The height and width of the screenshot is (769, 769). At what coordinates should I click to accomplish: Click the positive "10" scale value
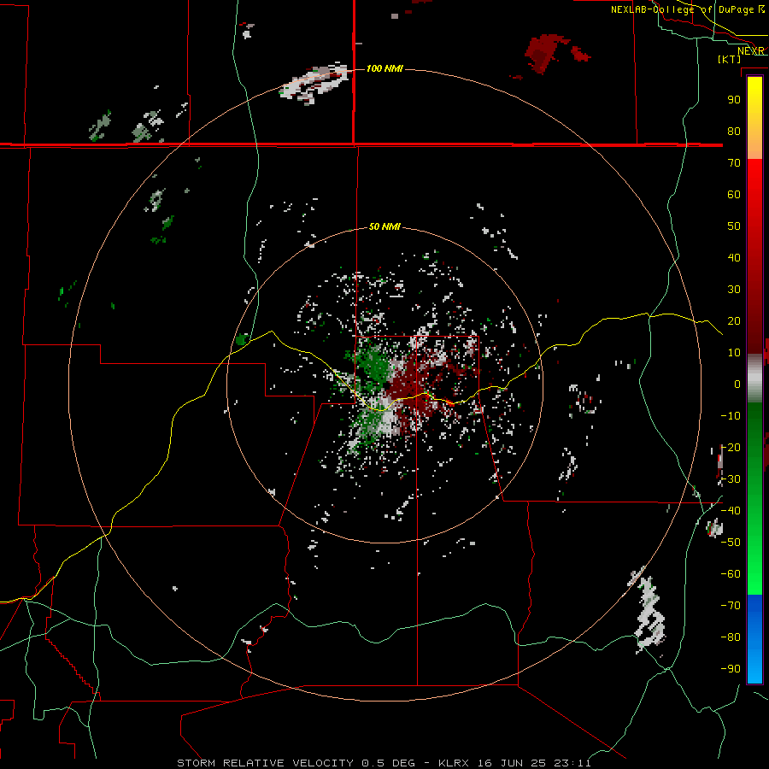734,353
